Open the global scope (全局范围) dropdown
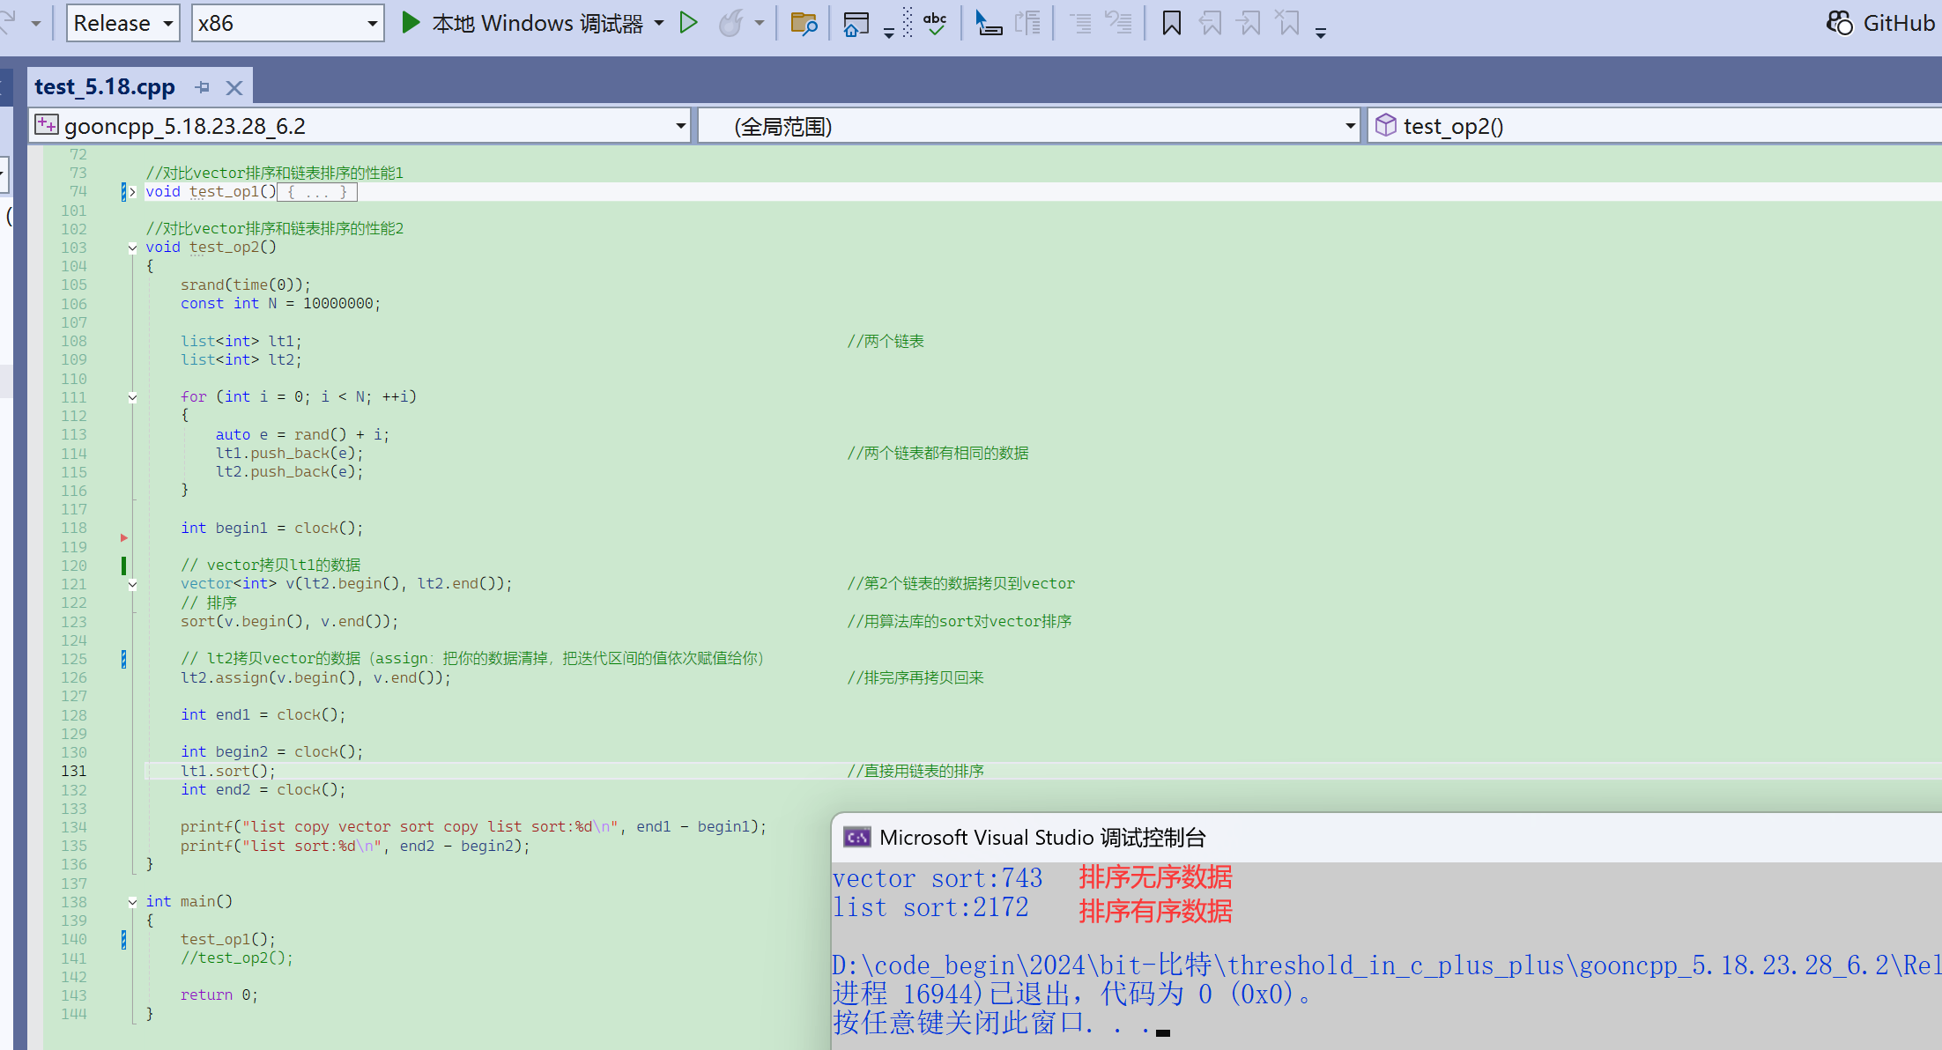Screen dimensions: 1942x1050 click(1029, 126)
